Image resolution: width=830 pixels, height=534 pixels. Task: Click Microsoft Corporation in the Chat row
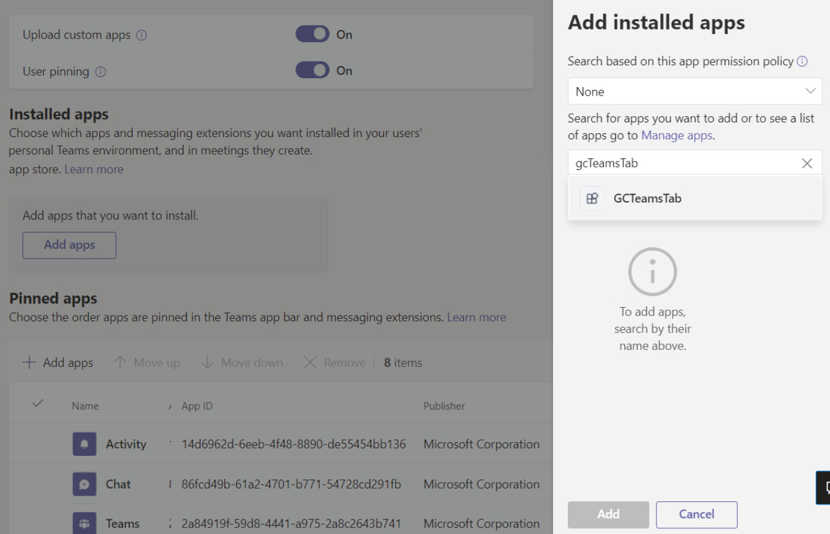[x=481, y=484]
